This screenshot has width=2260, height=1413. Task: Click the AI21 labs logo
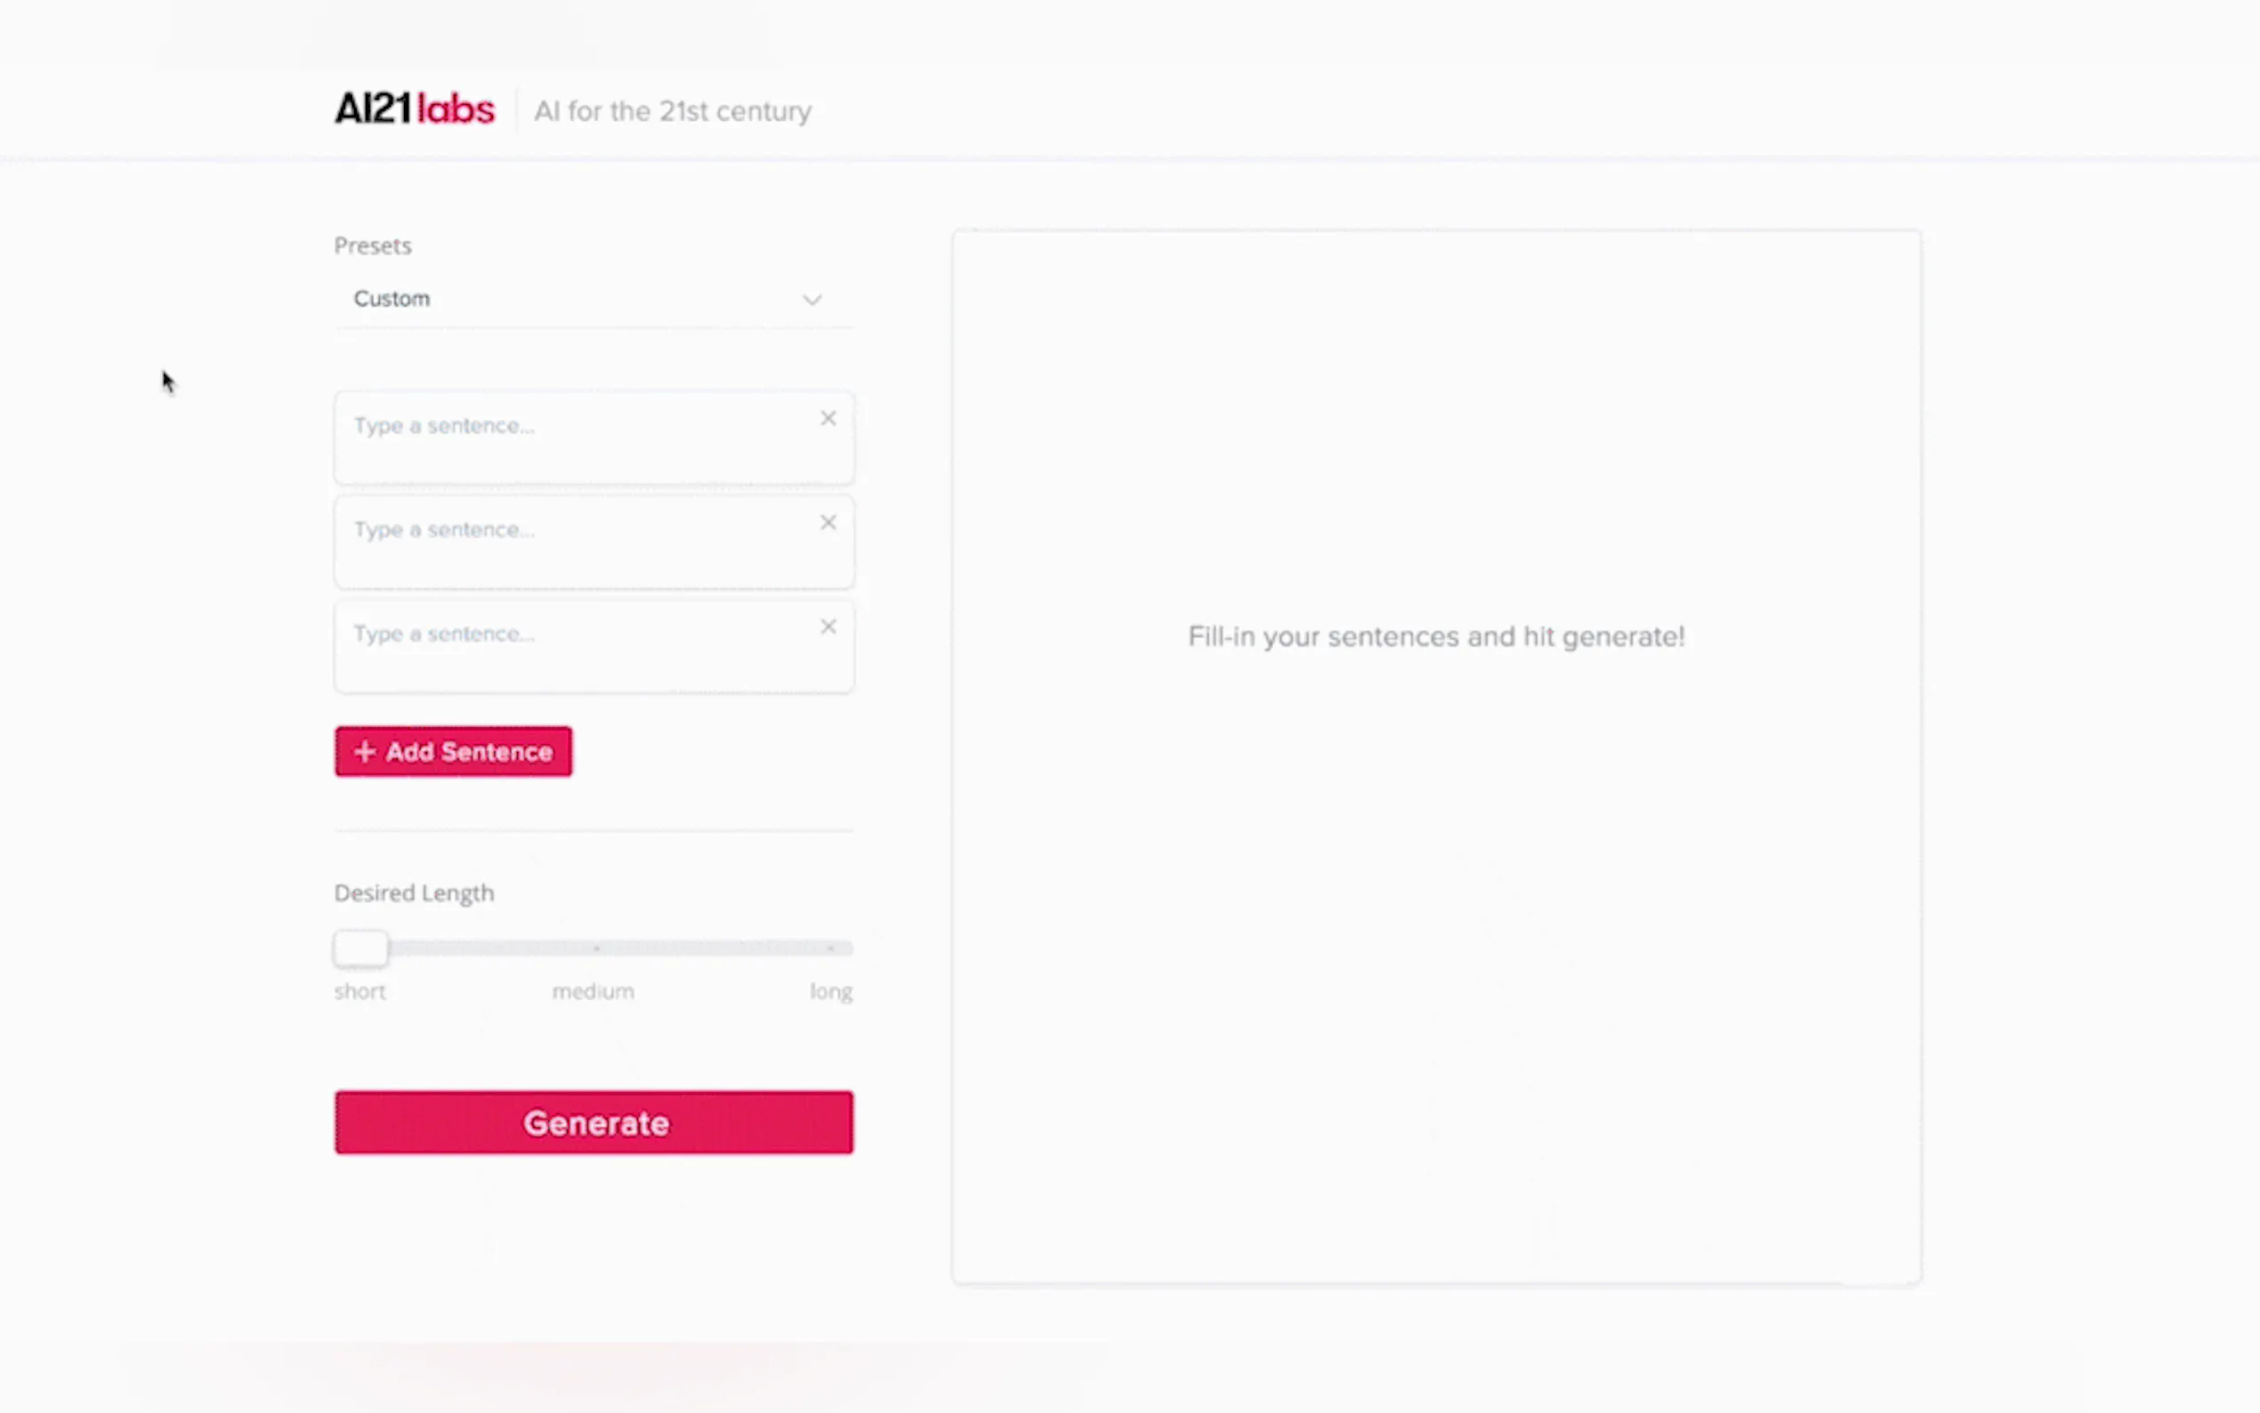click(x=414, y=109)
